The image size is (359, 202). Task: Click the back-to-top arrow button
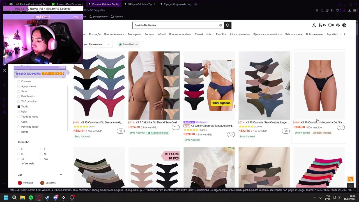[x=350, y=186]
